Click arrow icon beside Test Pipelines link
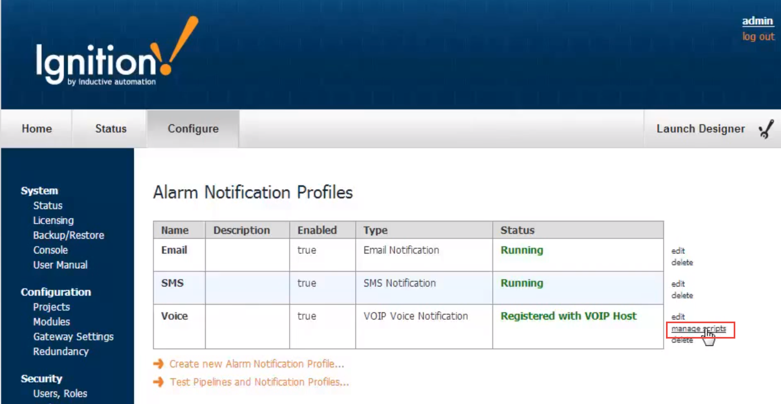The width and height of the screenshot is (781, 404). point(159,382)
